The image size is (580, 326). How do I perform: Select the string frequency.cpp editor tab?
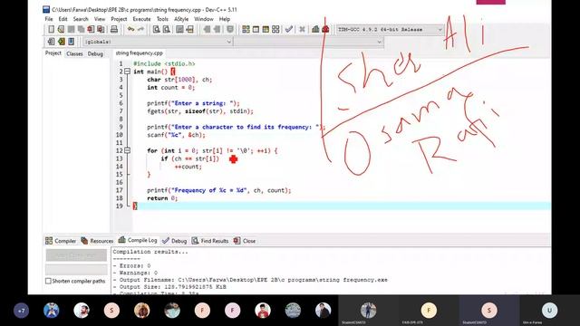139,53
